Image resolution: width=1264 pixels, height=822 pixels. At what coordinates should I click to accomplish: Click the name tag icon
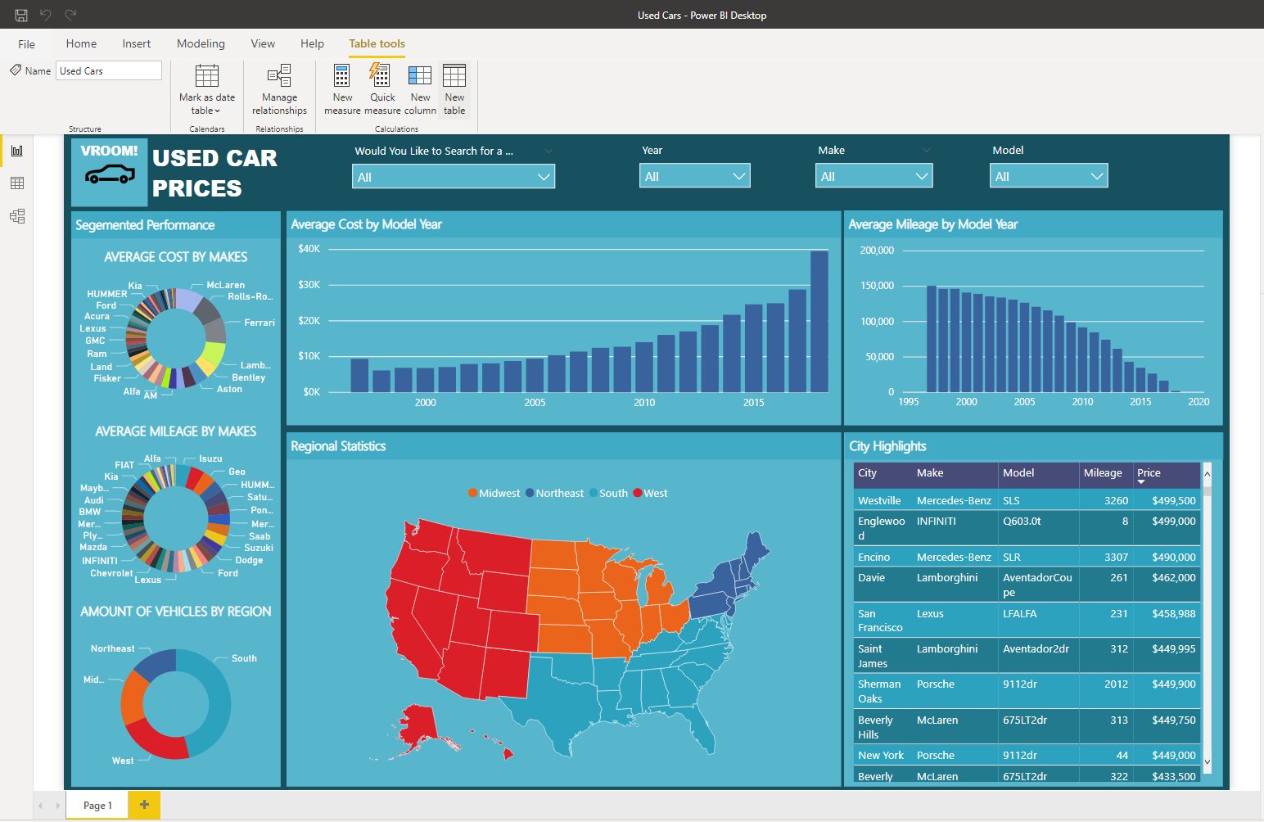16,70
